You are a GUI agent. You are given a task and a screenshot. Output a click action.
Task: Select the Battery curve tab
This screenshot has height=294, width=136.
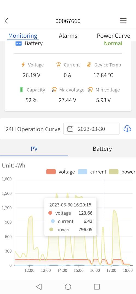click(102, 149)
